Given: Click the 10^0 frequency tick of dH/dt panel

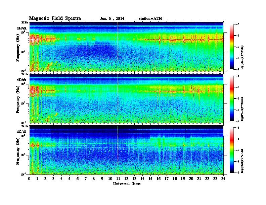Looking at the screenshot, I should click(23, 52).
